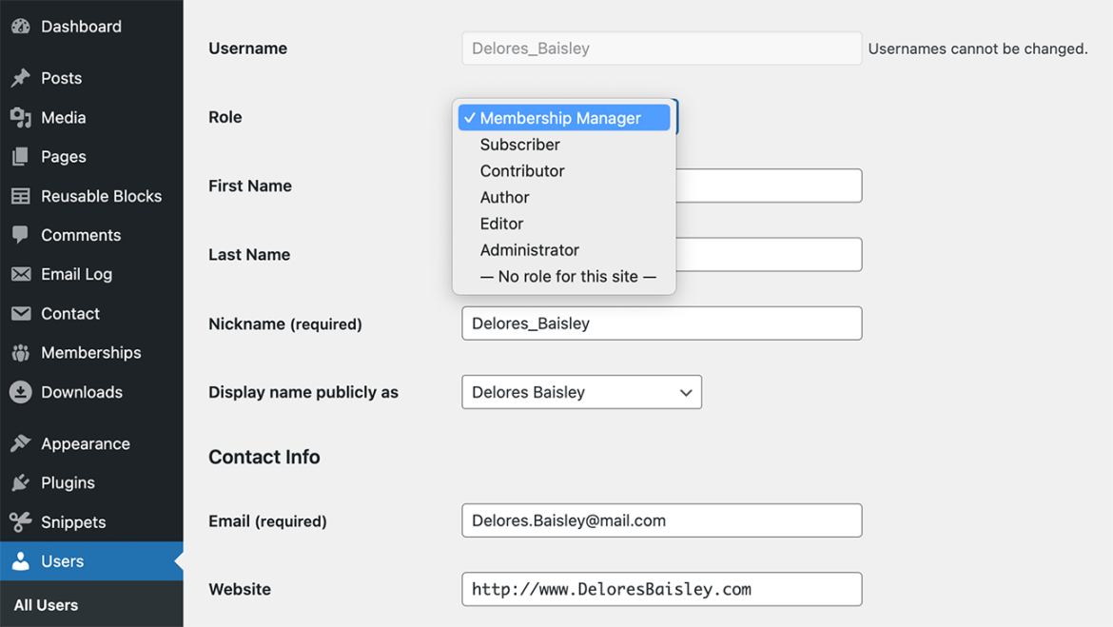Screen dimensions: 1113x627
Task: Click the First Name input field
Action: tap(769, 186)
